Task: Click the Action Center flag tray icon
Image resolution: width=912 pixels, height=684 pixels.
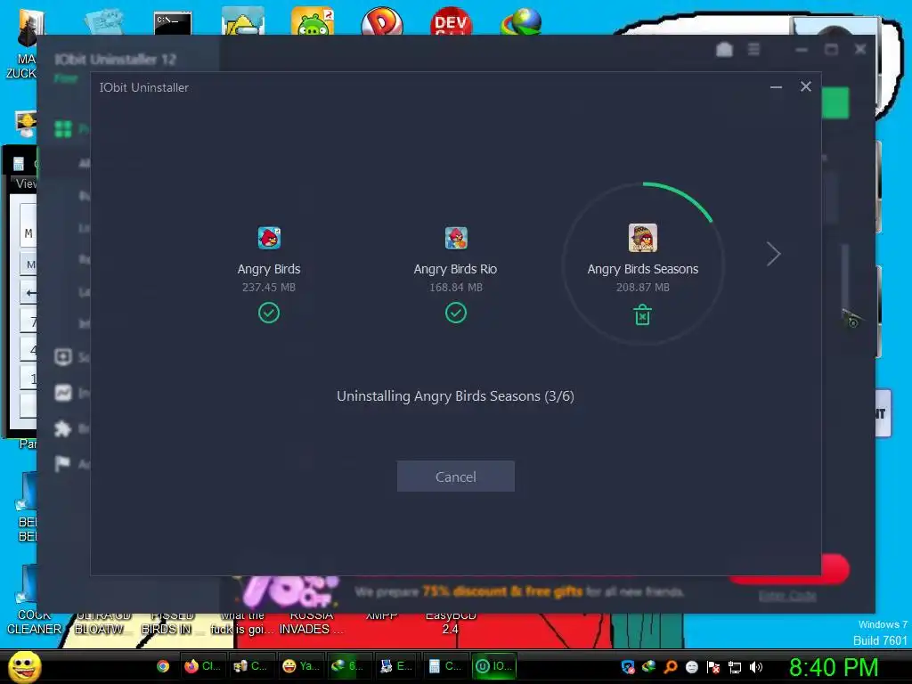Action: coord(713,667)
